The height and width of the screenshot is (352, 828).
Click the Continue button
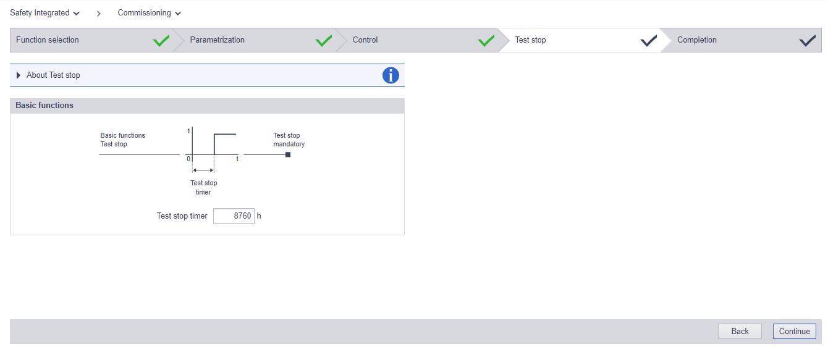[794, 332]
